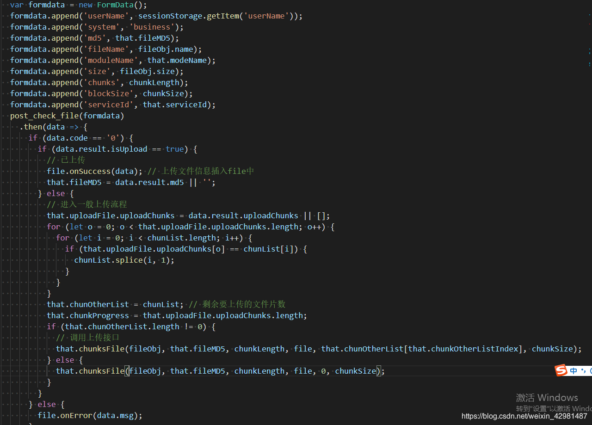Click the line appending 'userName' to formdata

[x=156, y=16]
